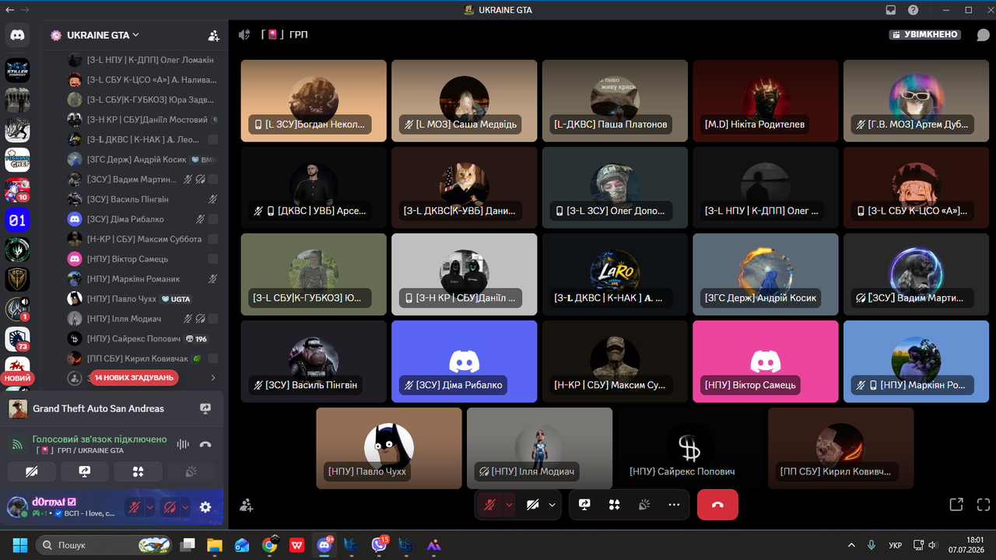The width and height of the screenshot is (996, 560).
Task: Select Сайрекс Попович in member list
Action: pos(142,338)
